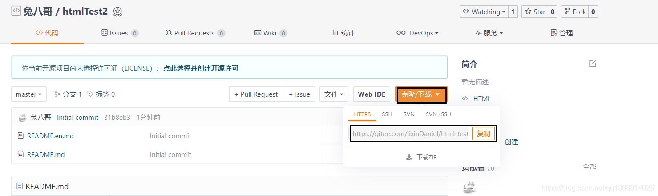The width and height of the screenshot is (658, 196).
Task: Click the Watching count 1
Action: (x=513, y=12)
